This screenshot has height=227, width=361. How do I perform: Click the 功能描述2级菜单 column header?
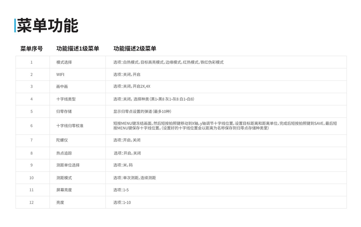(135, 49)
